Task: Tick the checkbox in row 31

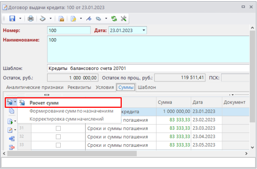Action: [x=58, y=128]
